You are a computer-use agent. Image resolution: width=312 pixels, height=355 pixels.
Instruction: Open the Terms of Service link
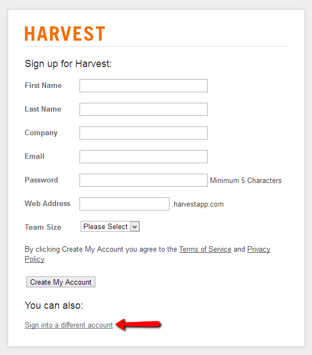tap(205, 249)
